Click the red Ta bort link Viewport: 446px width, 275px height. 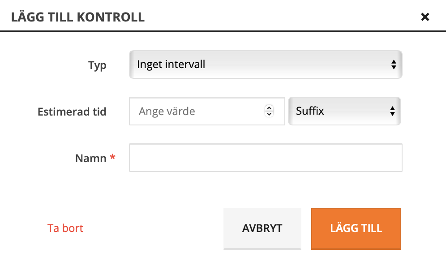(65, 228)
